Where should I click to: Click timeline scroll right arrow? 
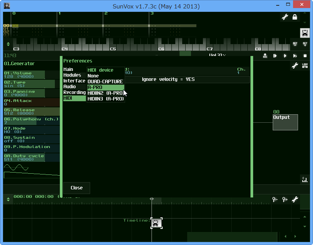[x=295, y=237]
